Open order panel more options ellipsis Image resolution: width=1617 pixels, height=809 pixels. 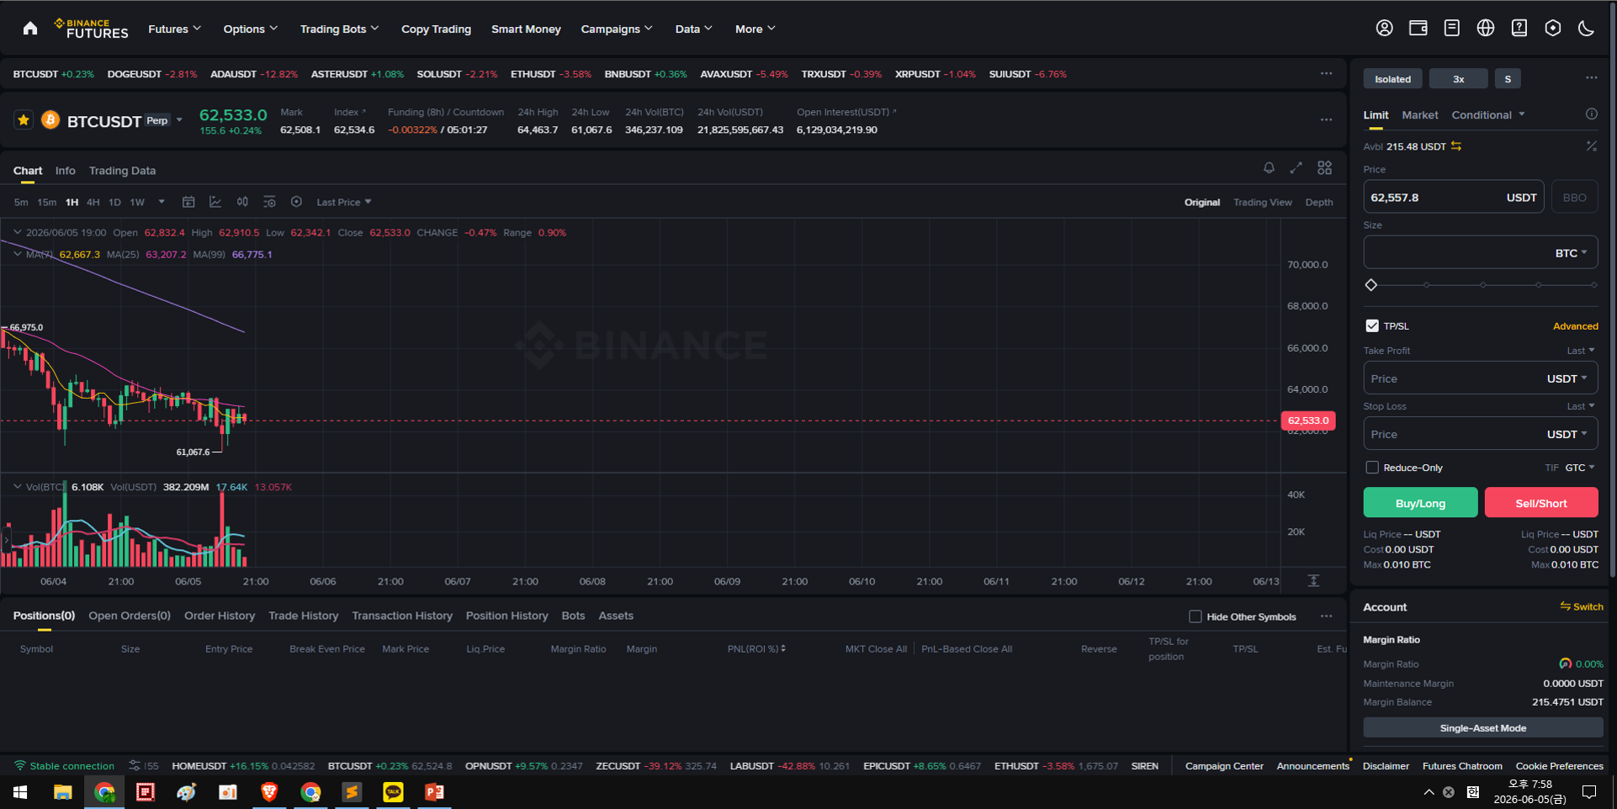[1592, 78]
